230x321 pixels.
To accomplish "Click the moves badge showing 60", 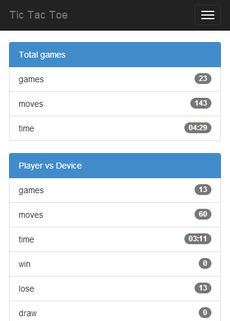I will coord(203,214).
